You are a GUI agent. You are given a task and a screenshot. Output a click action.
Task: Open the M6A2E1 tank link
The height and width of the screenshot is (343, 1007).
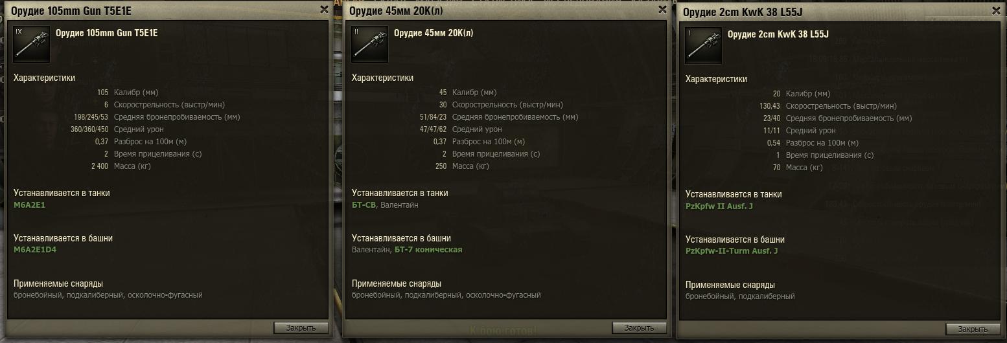point(30,205)
